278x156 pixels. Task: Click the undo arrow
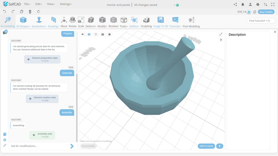[x=5, y=12]
